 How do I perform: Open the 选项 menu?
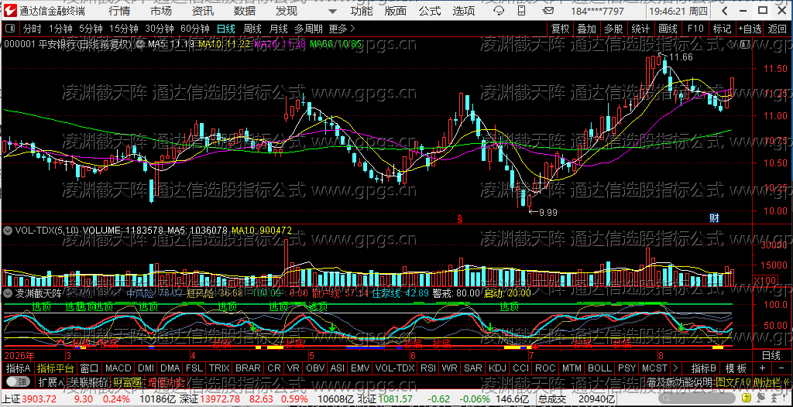click(x=464, y=11)
